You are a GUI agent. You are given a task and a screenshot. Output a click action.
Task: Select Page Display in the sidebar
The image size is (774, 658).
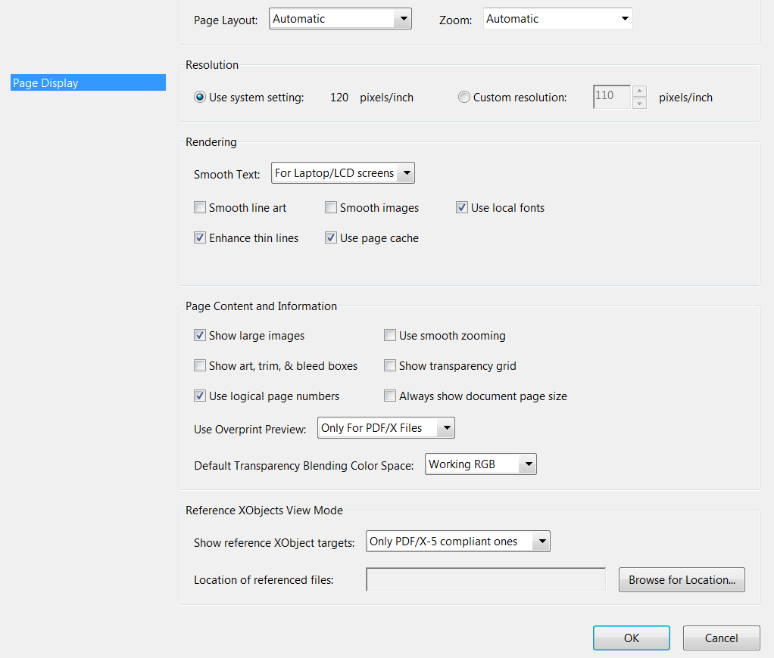coord(88,82)
